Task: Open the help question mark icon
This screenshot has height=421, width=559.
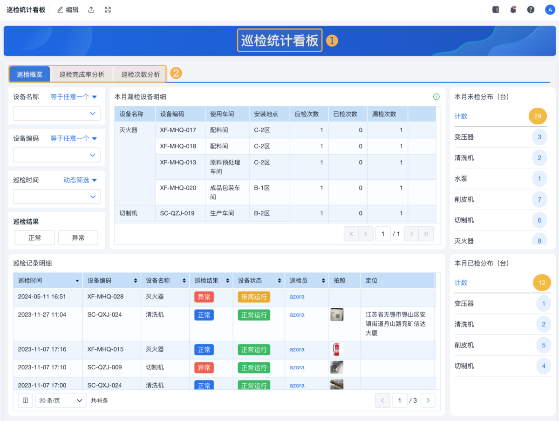Action: (x=531, y=10)
